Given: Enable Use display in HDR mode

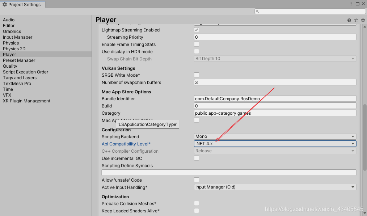Looking at the screenshot, I should (197, 51).
